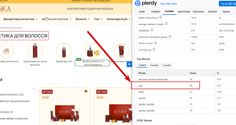Screen dimensions: 236x125
Task: Click the blue carousel next arrow button
Action: click(129, 64)
